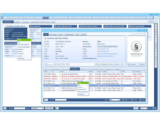Switch to the Dokumente tab in lower section
This screenshot has width=160, height=123.
point(66,69)
